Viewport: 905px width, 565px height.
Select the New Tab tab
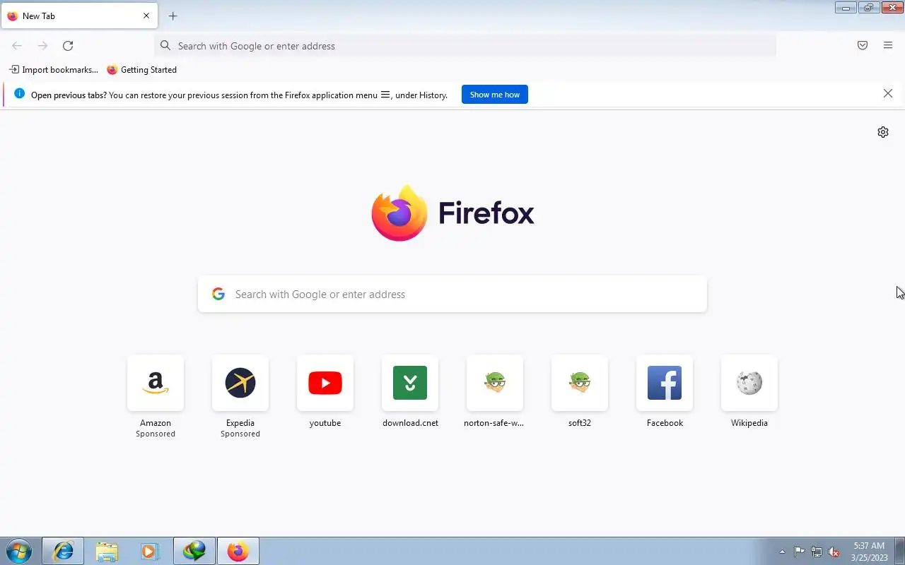(x=79, y=16)
